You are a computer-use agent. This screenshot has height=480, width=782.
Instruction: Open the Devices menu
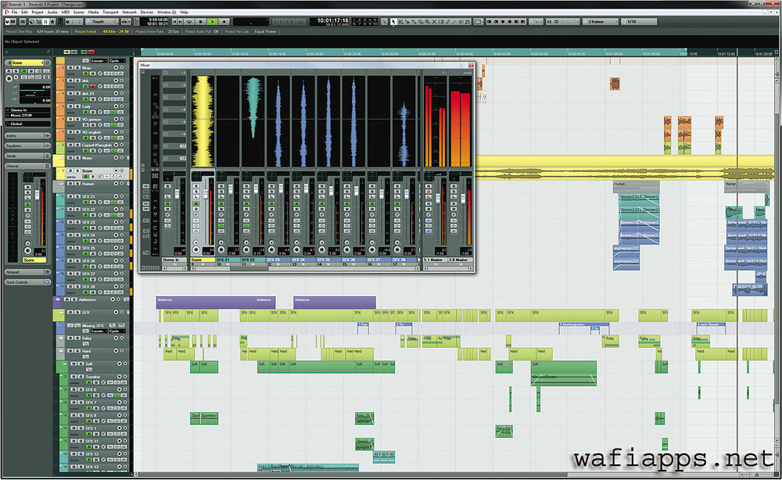149,13
